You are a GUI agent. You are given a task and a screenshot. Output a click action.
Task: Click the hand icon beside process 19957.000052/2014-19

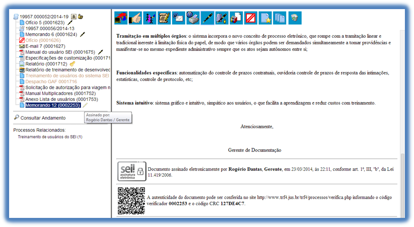(80, 17)
